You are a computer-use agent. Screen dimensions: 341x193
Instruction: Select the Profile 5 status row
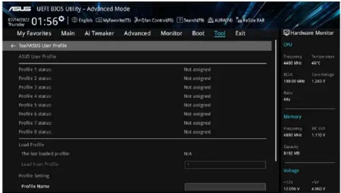click(x=142, y=105)
